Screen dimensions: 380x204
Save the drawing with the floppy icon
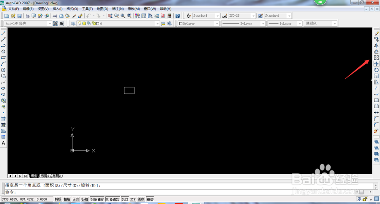click(19, 16)
